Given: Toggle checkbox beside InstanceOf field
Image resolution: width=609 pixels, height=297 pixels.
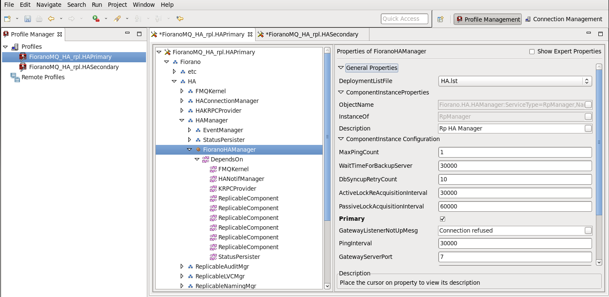Looking at the screenshot, I should [x=588, y=117].
